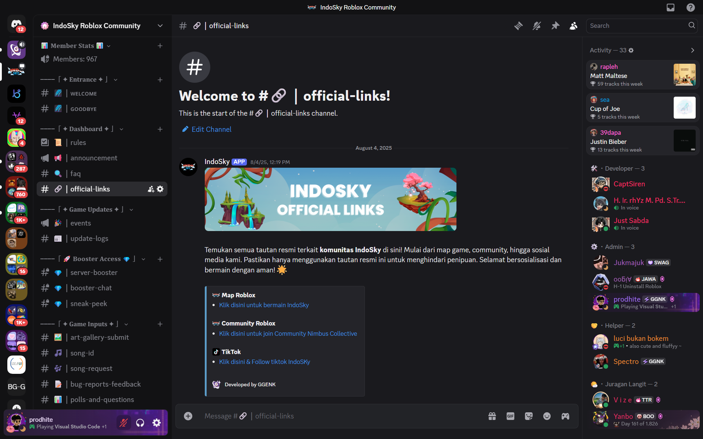Viewport: 703px width, 439px height.
Task: Open official-links channel settings gear
Action: pos(160,189)
